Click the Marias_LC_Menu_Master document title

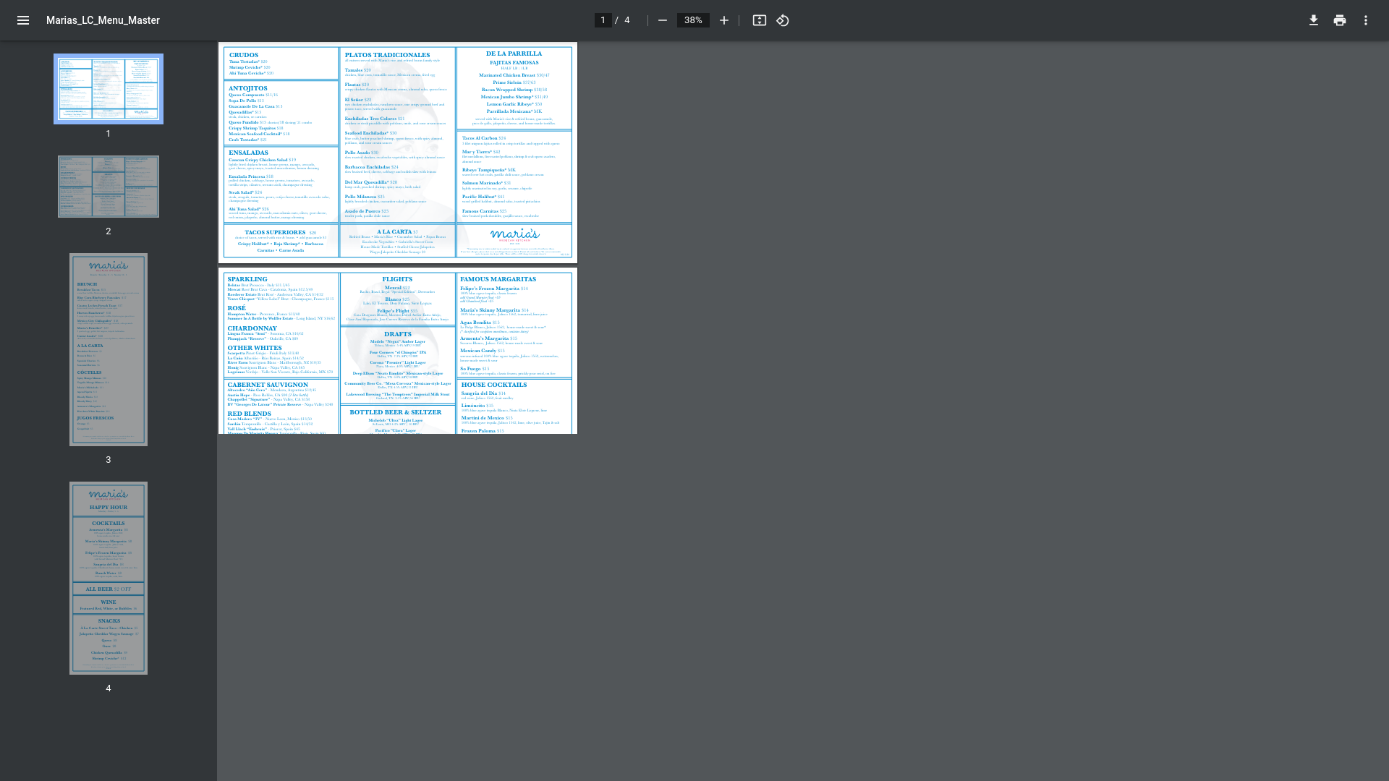point(103,20)
